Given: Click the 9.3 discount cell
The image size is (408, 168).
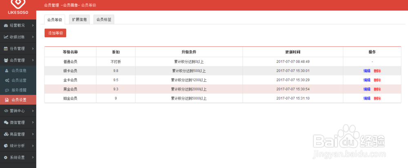Looking at the screenshot, I should [x=116, y=89].
